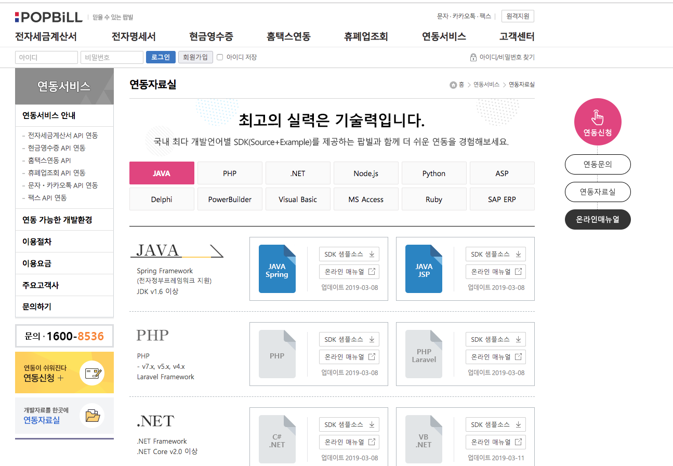Open PHP Laravel 온라인 매뉴얼
The width and height of the screenshot is (673, 466).
[496, 356]
